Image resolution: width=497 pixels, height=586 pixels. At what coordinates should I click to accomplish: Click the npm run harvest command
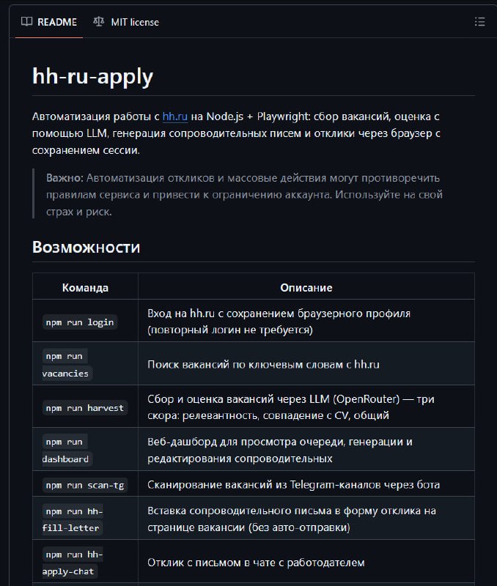pyautogui.click(x=85, y=407)
